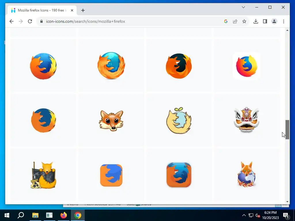Open the Chinese lion dance head icon
Screen dimensions: 295x221
coord(247,120)
